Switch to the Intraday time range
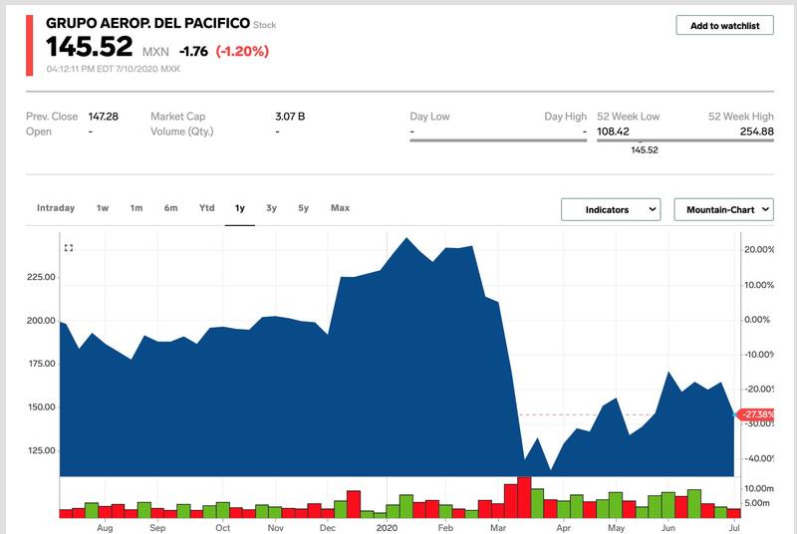The height and width of the screenshot is (534, 797). pyautogui.click(x=56, y=208)
